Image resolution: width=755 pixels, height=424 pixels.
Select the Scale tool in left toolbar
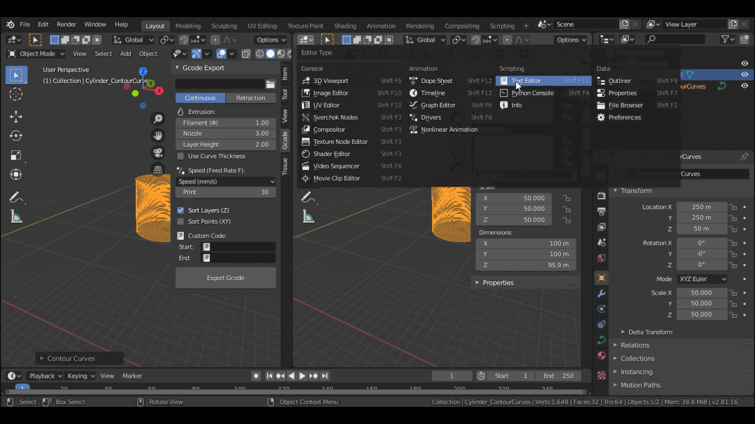point(16,156)
